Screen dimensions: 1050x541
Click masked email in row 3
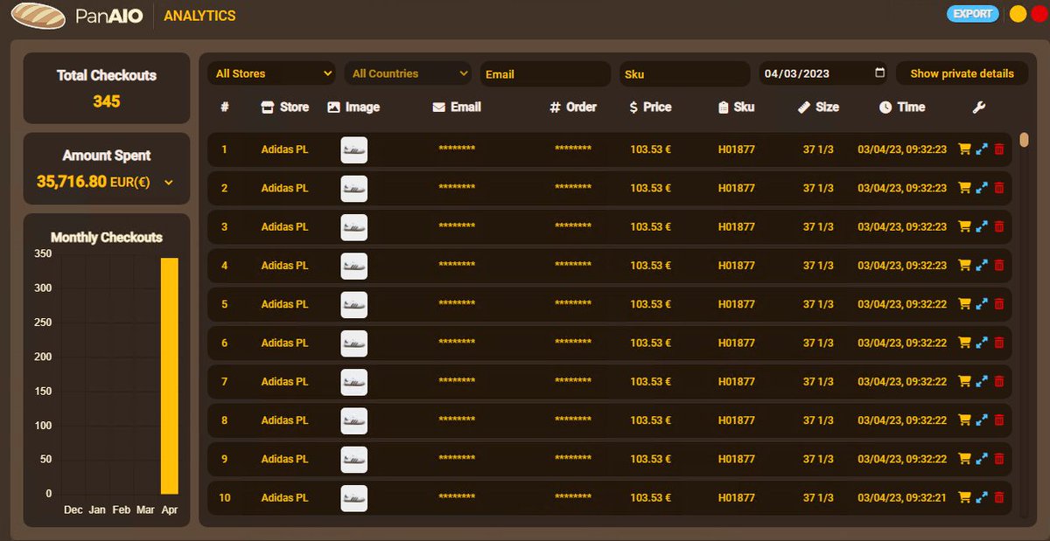457,226
